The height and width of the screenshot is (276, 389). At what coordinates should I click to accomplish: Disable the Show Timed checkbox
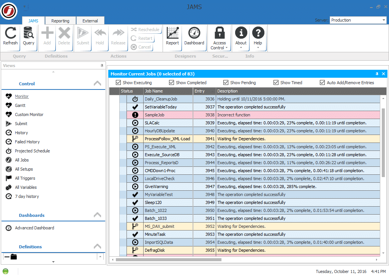click(276, 82)
